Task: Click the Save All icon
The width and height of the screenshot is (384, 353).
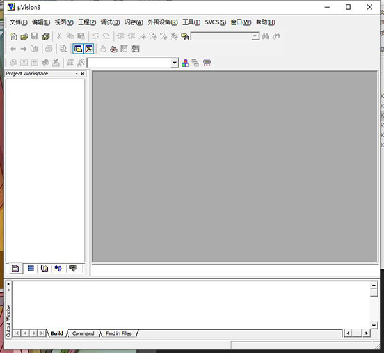Action: 45,36
